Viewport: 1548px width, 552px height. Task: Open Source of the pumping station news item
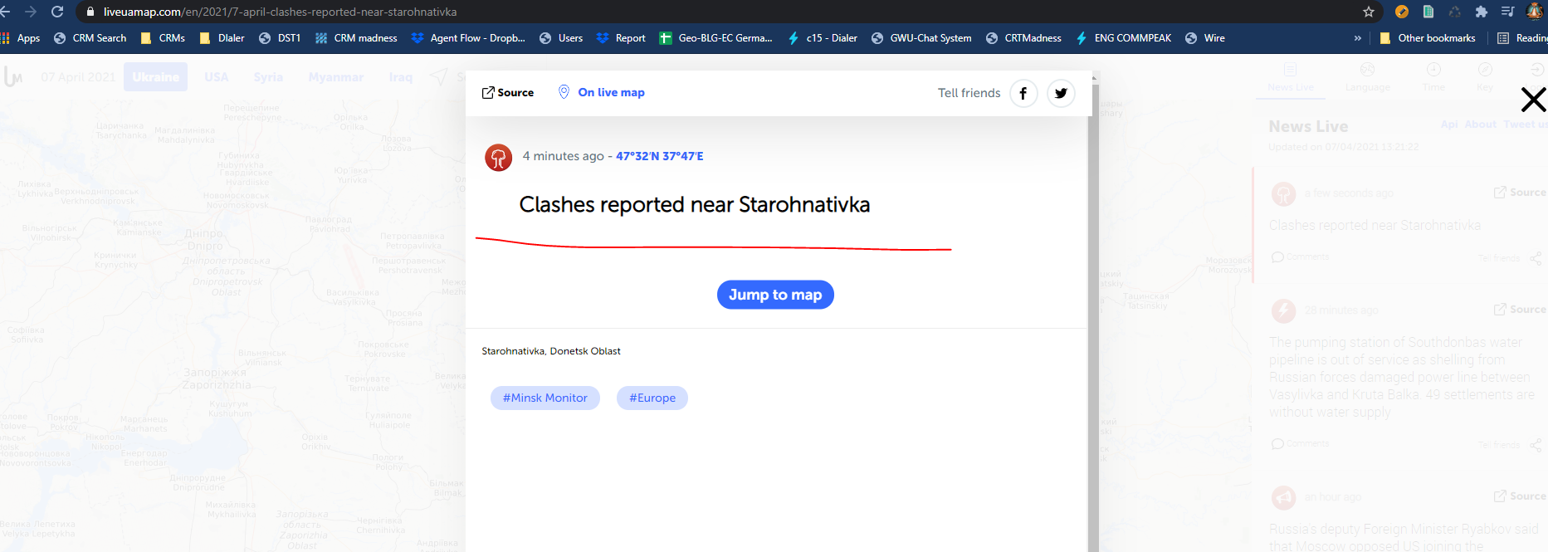tap(1520, 310)
